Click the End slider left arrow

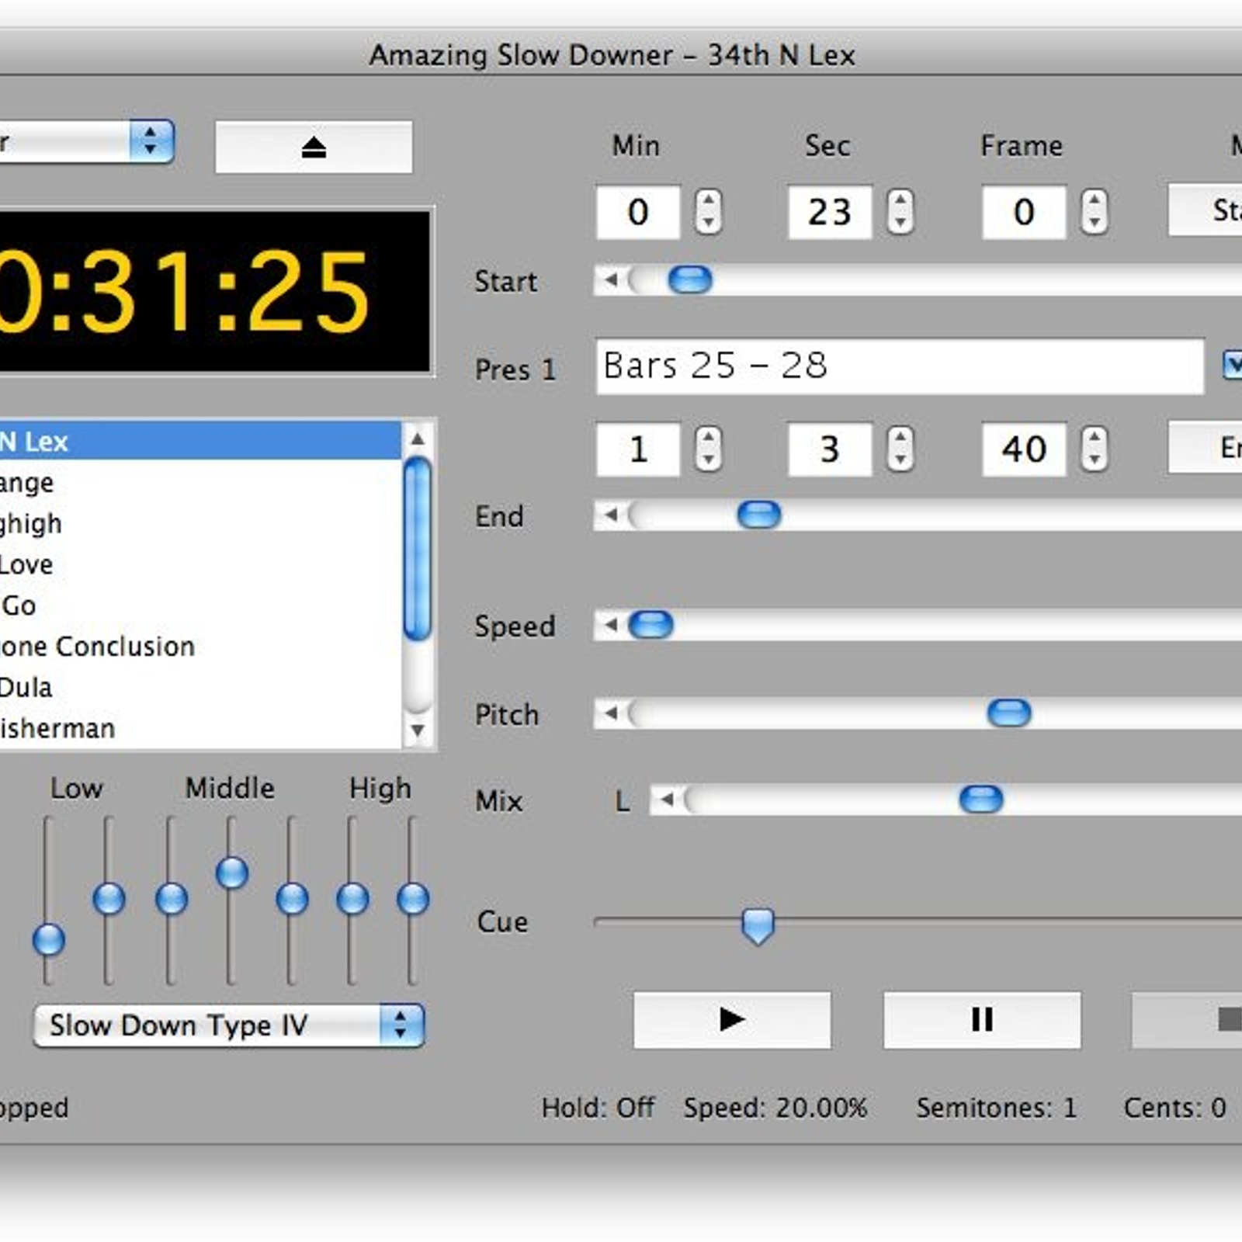[x=611, y=515]
